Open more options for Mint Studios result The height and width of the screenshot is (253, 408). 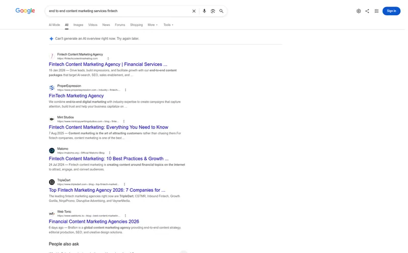pos(124,121)
